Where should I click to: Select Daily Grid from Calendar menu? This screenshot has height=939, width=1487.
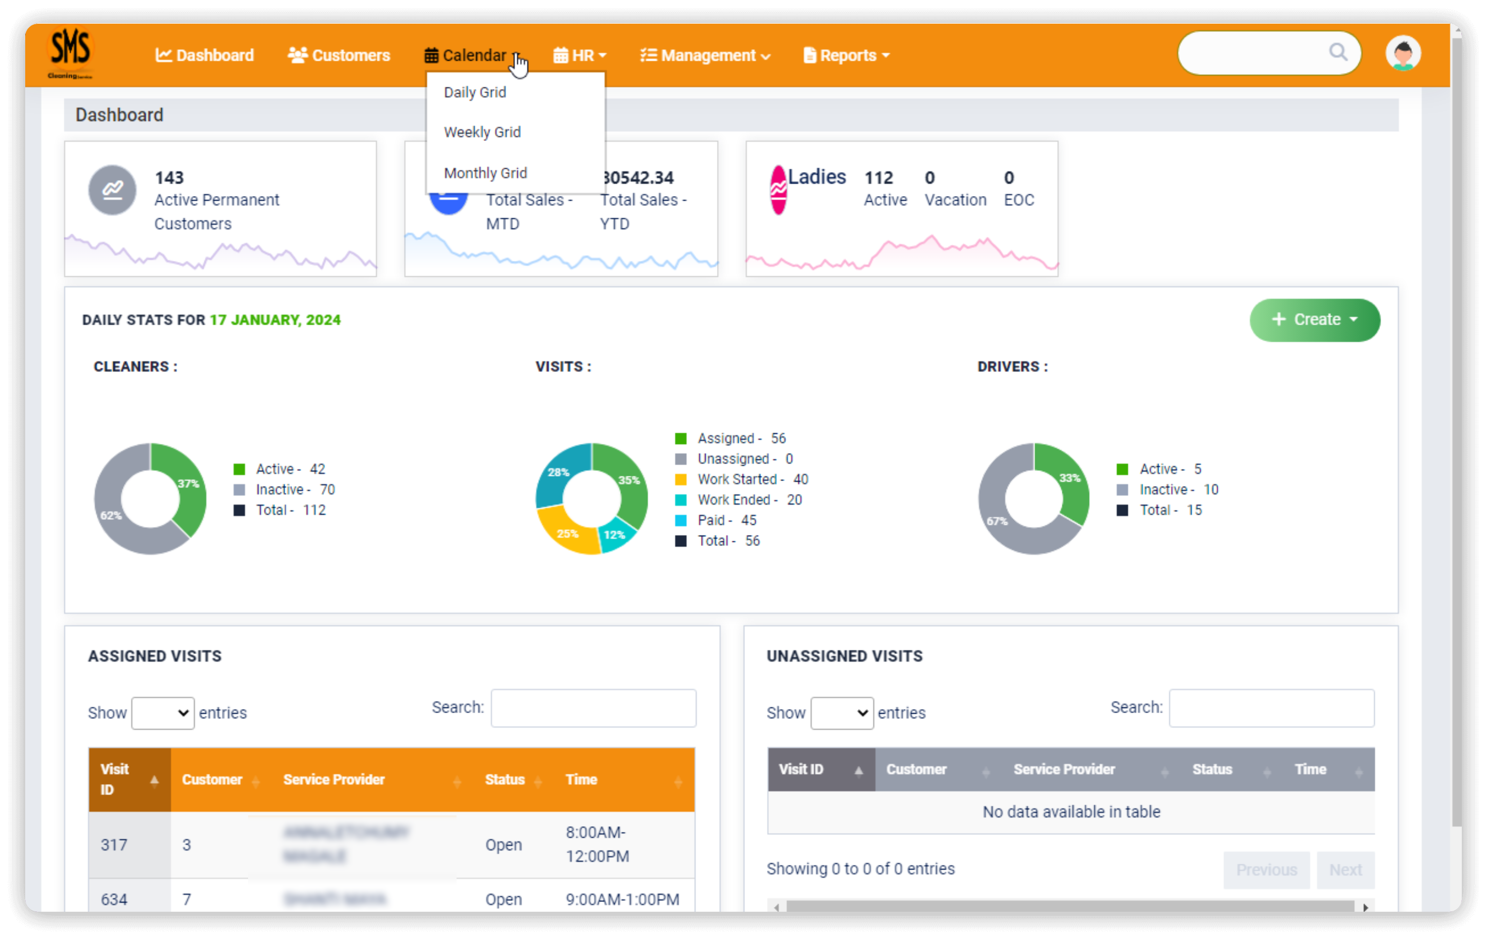[x=476, y=92]
